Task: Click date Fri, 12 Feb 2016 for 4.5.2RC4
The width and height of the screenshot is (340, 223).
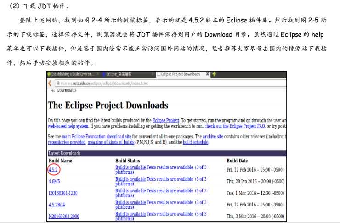Action: [x=255, y=205]
